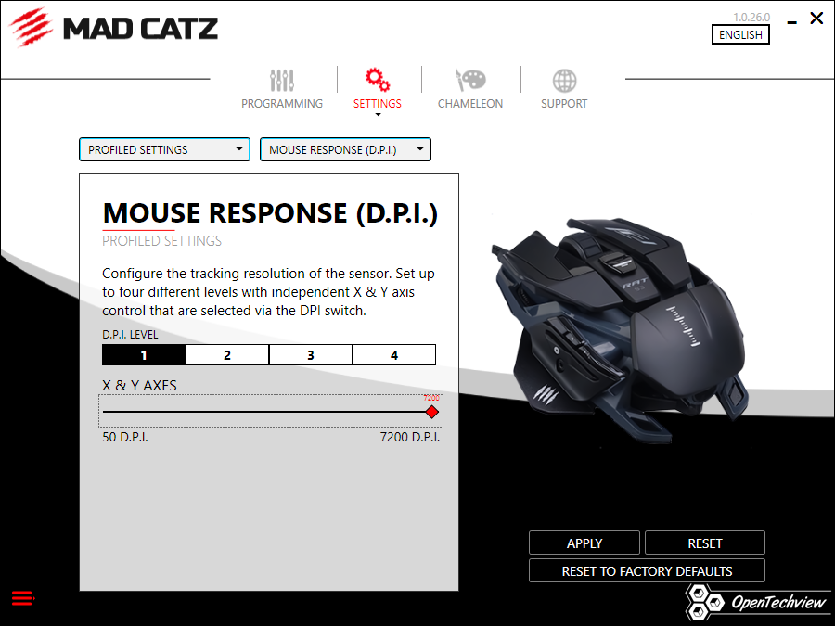The image size is (835, 626).
Task: Minimize the Mad Catz window
Action: tap(792, 22)
